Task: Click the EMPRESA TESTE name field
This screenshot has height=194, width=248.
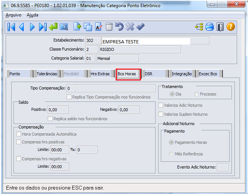Action: (155, 40)
